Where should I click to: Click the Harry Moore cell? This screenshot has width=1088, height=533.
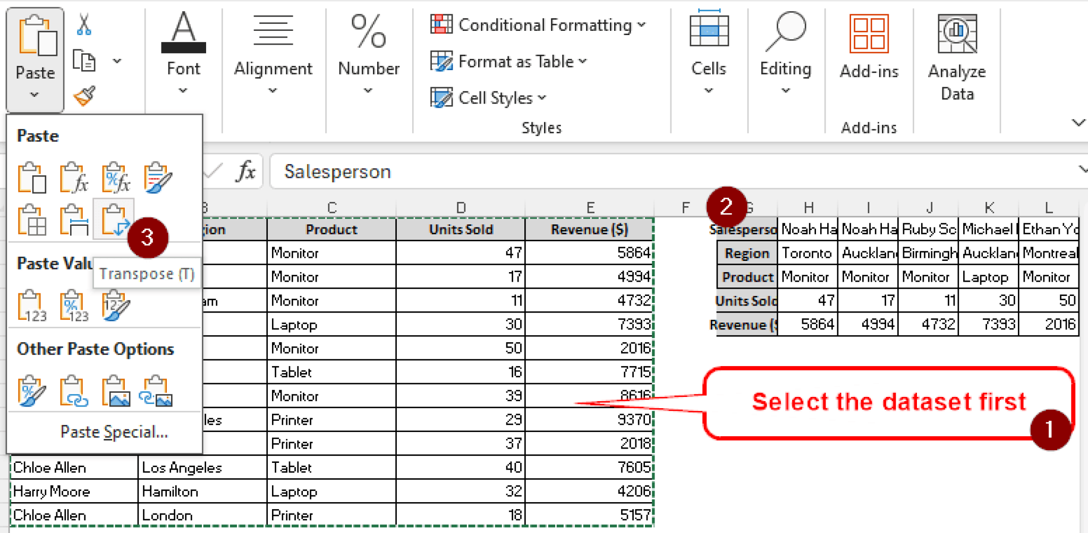tap(74, 492)
